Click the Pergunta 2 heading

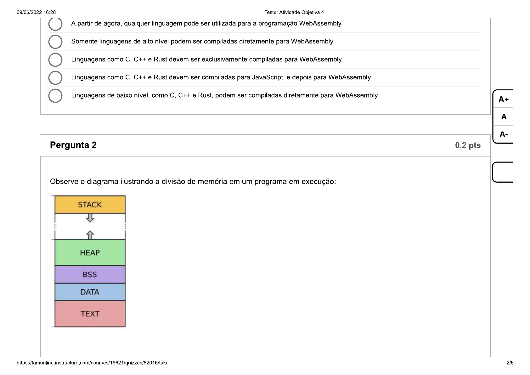(74, 145)
